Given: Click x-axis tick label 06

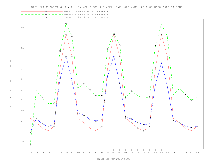Looking at the screenshot, I should (42, 152).
